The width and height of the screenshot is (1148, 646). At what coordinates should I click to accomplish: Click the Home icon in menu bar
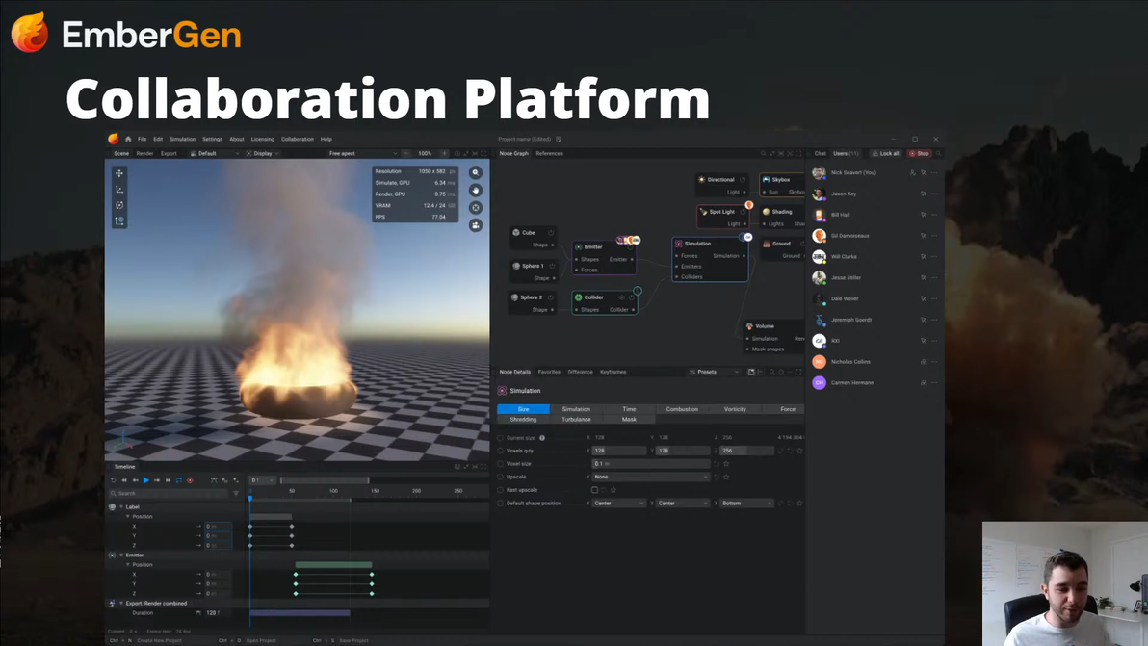click(128, 139)
